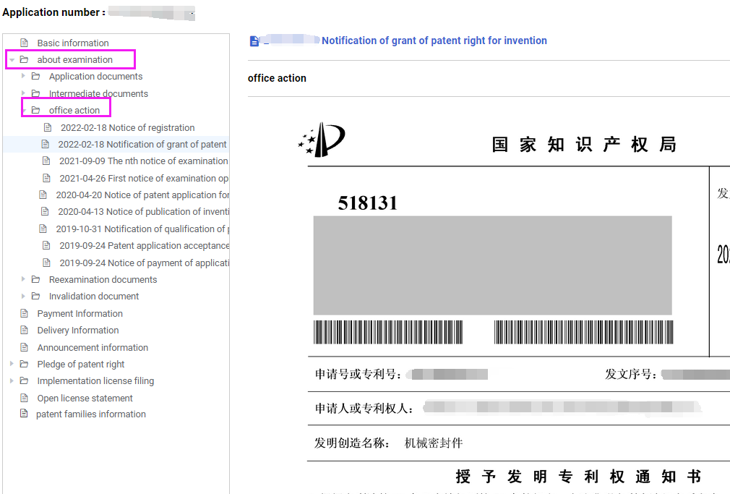Click the Invalidation document folder icon

pos(36,296)
